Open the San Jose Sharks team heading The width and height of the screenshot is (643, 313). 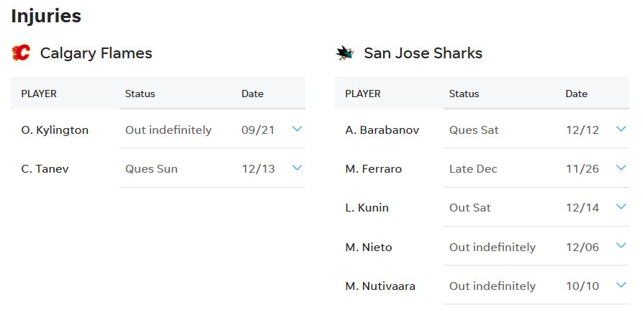(423, 53)
